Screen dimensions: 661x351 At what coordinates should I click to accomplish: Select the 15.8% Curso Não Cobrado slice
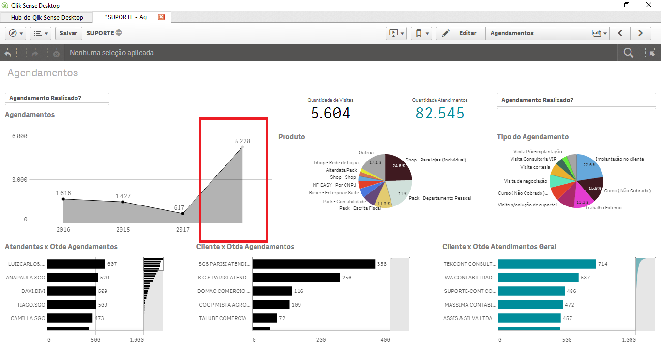593,188
